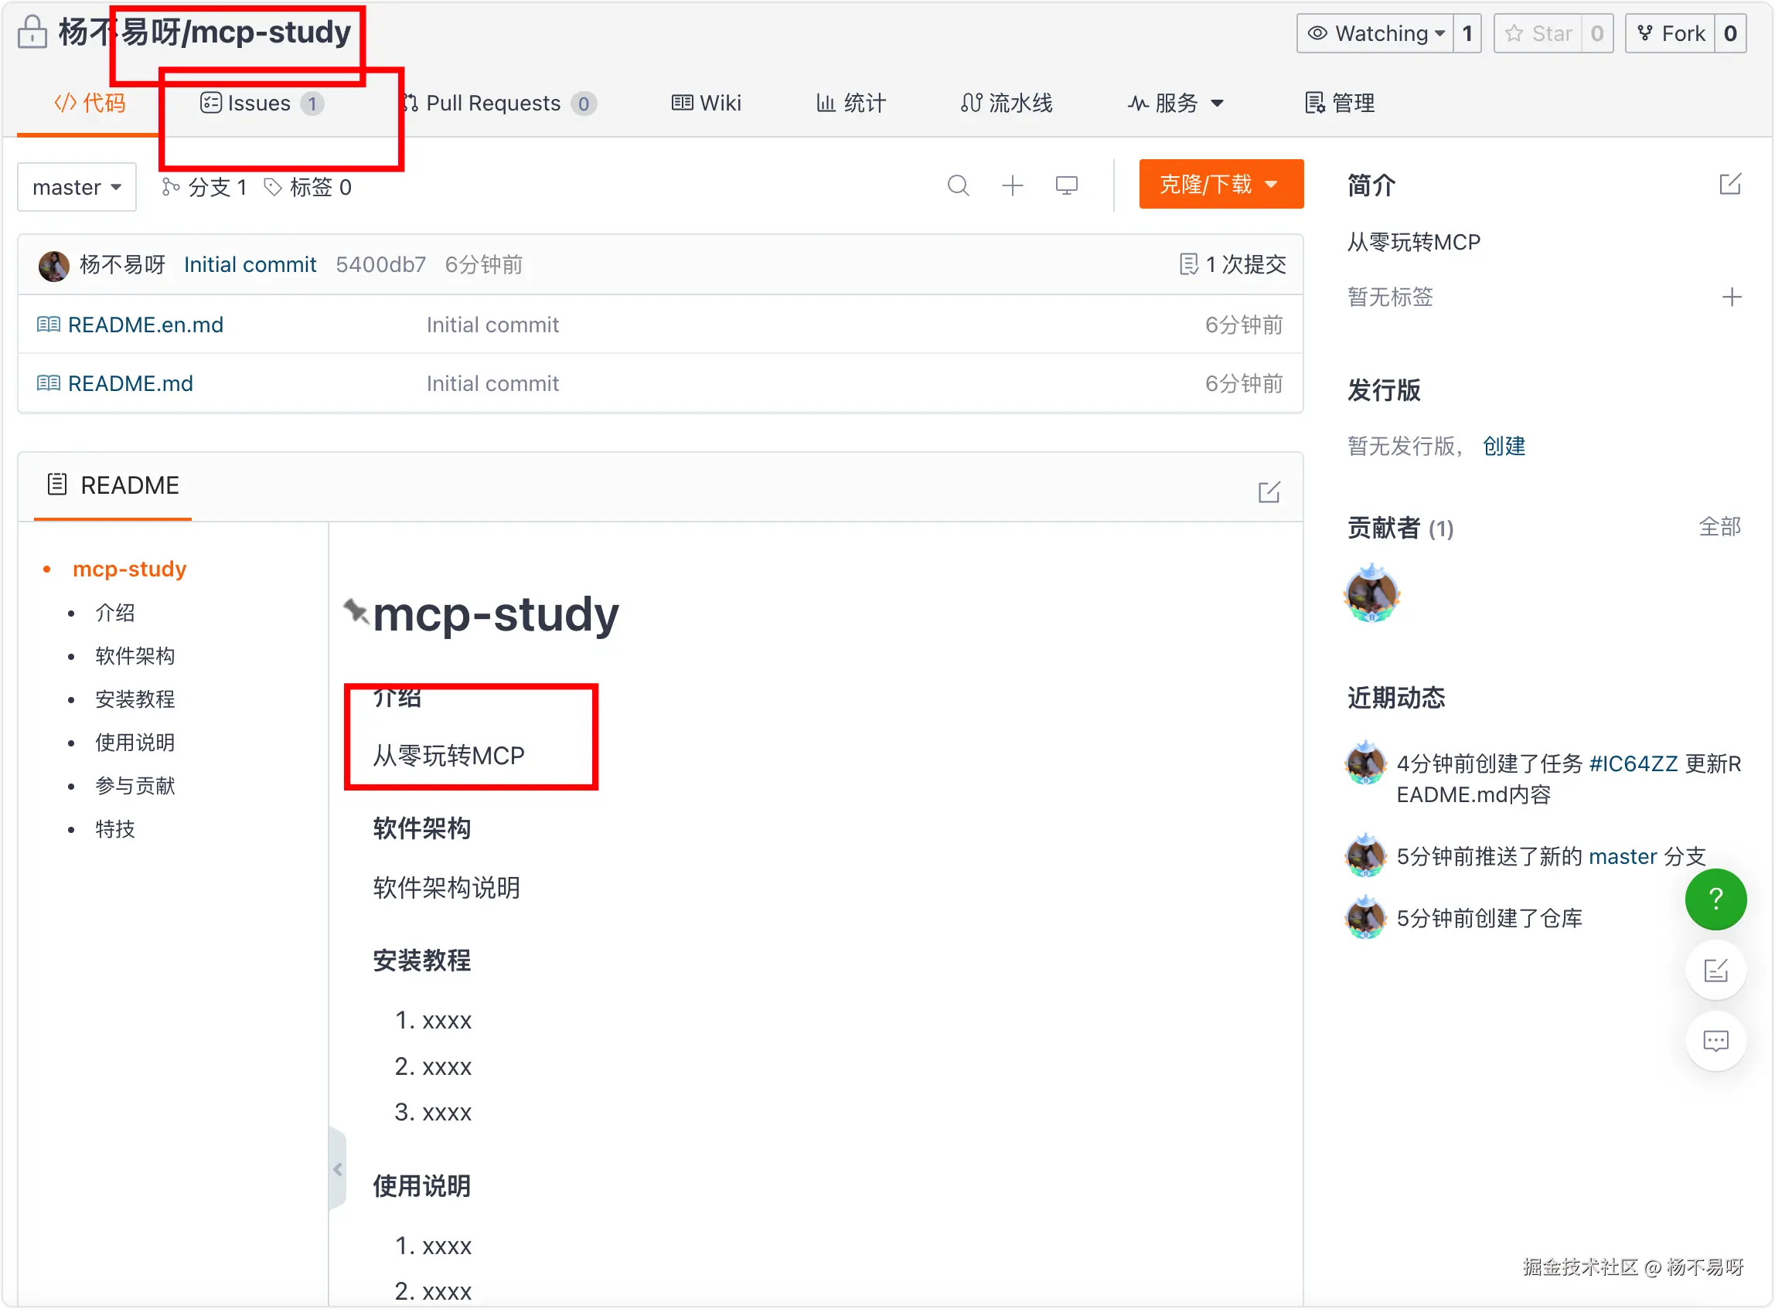Click the search magnifier icon
1775x1309 pixels.
(x=958, y=185)
